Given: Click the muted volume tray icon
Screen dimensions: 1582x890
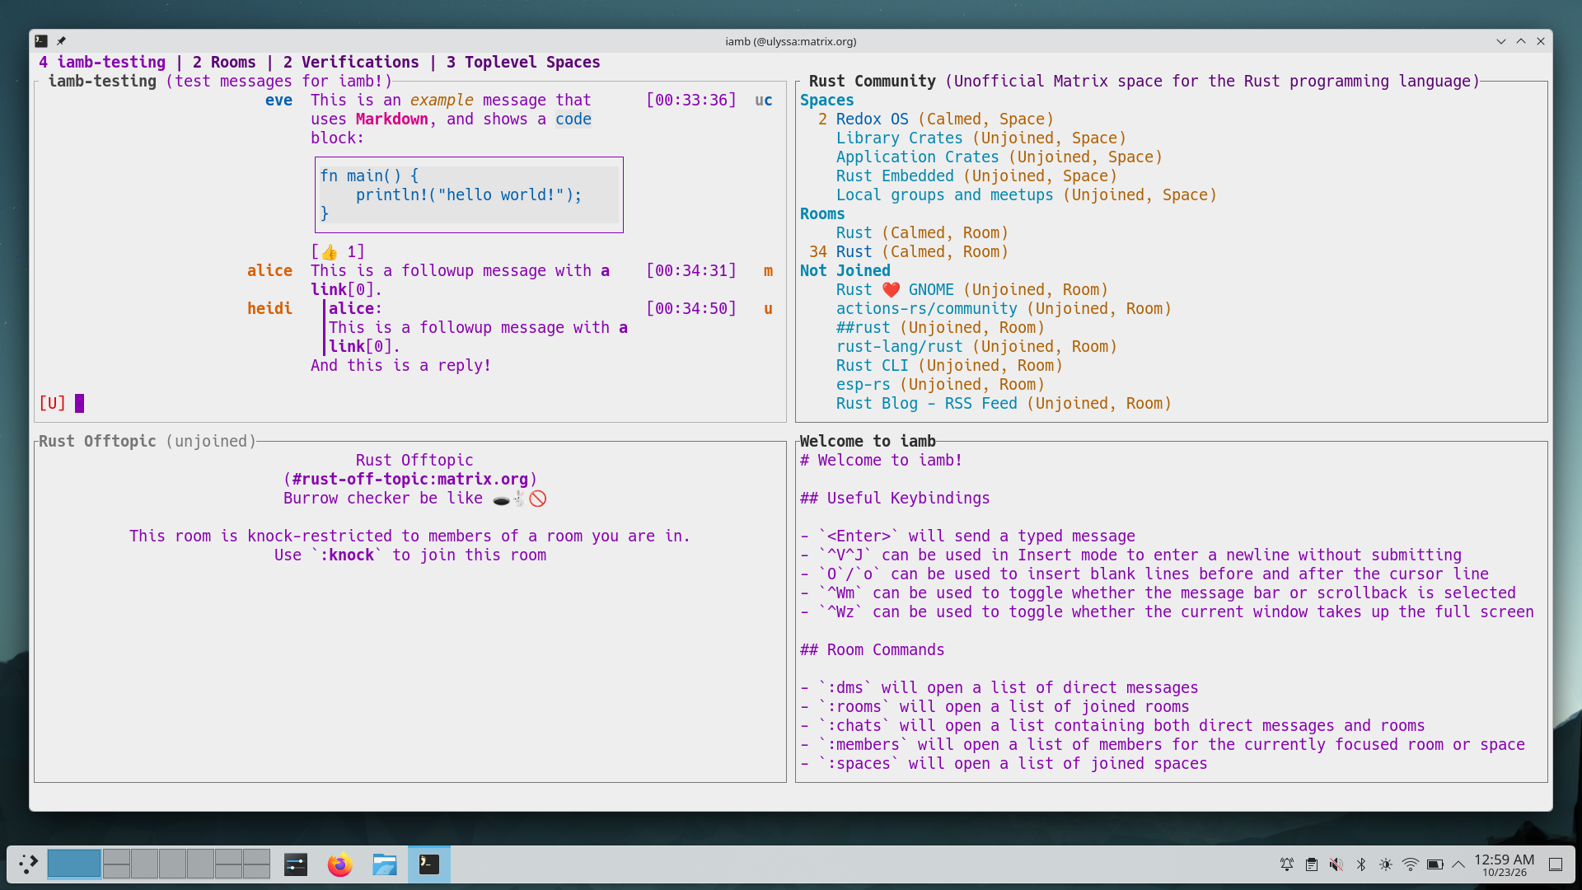Looking at the screenshot, I should pyautogui.click(x=1336, y=864).
